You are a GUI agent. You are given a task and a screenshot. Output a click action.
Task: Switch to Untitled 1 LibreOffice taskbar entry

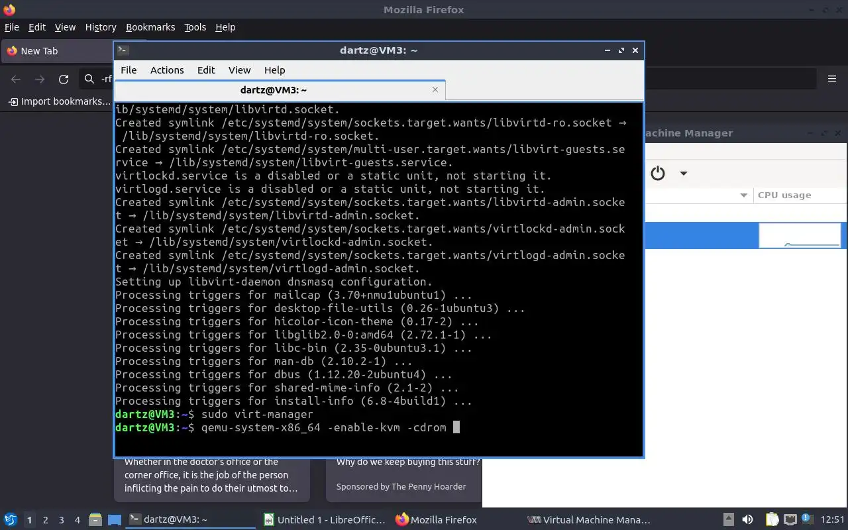coord(325,520)
